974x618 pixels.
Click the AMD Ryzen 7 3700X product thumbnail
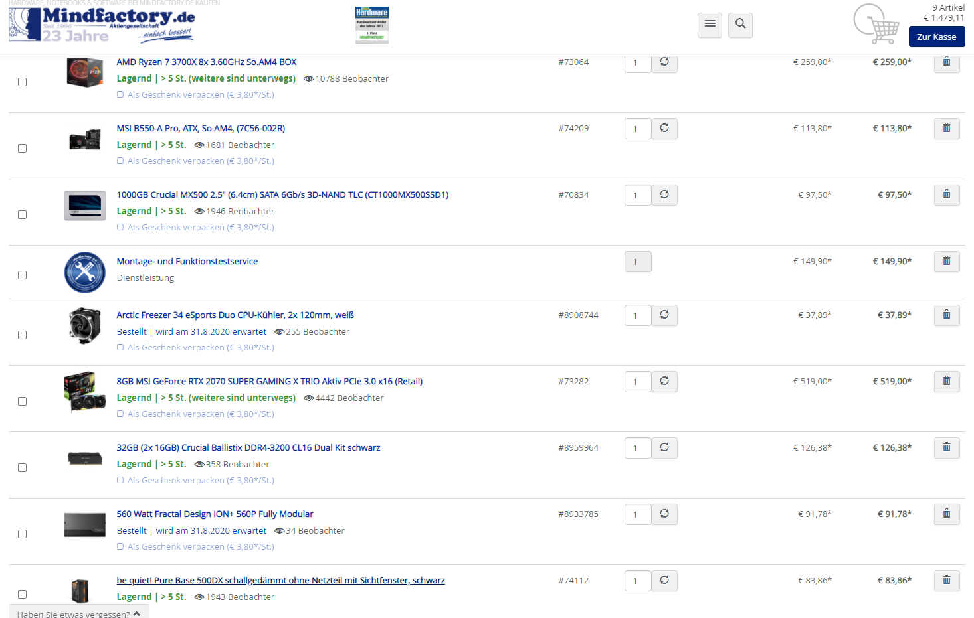(85, 72)
